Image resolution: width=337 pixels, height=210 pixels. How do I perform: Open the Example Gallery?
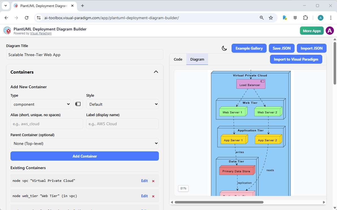pyautogui.click(x=249, y=48)
